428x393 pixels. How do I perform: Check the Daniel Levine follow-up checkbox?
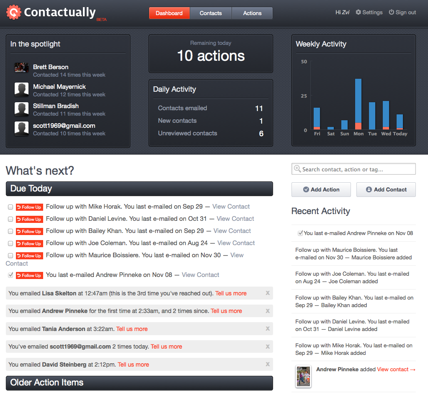(10, 219)
